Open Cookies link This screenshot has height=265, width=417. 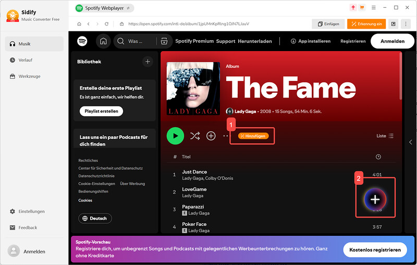[x=85, y=200]
